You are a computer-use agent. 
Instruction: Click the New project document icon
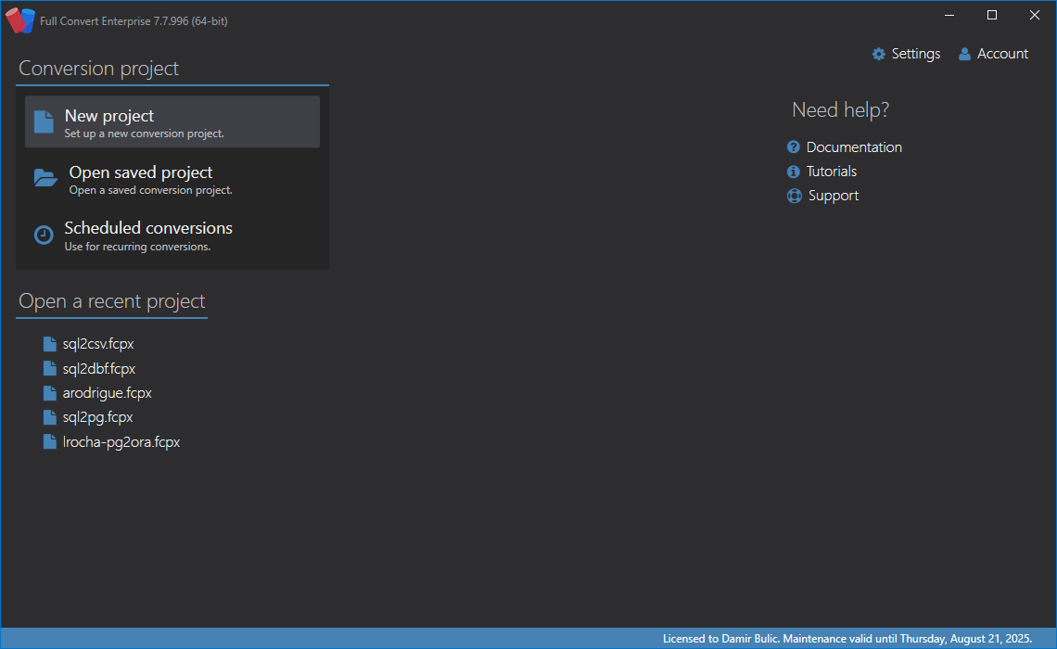point(44,122)
